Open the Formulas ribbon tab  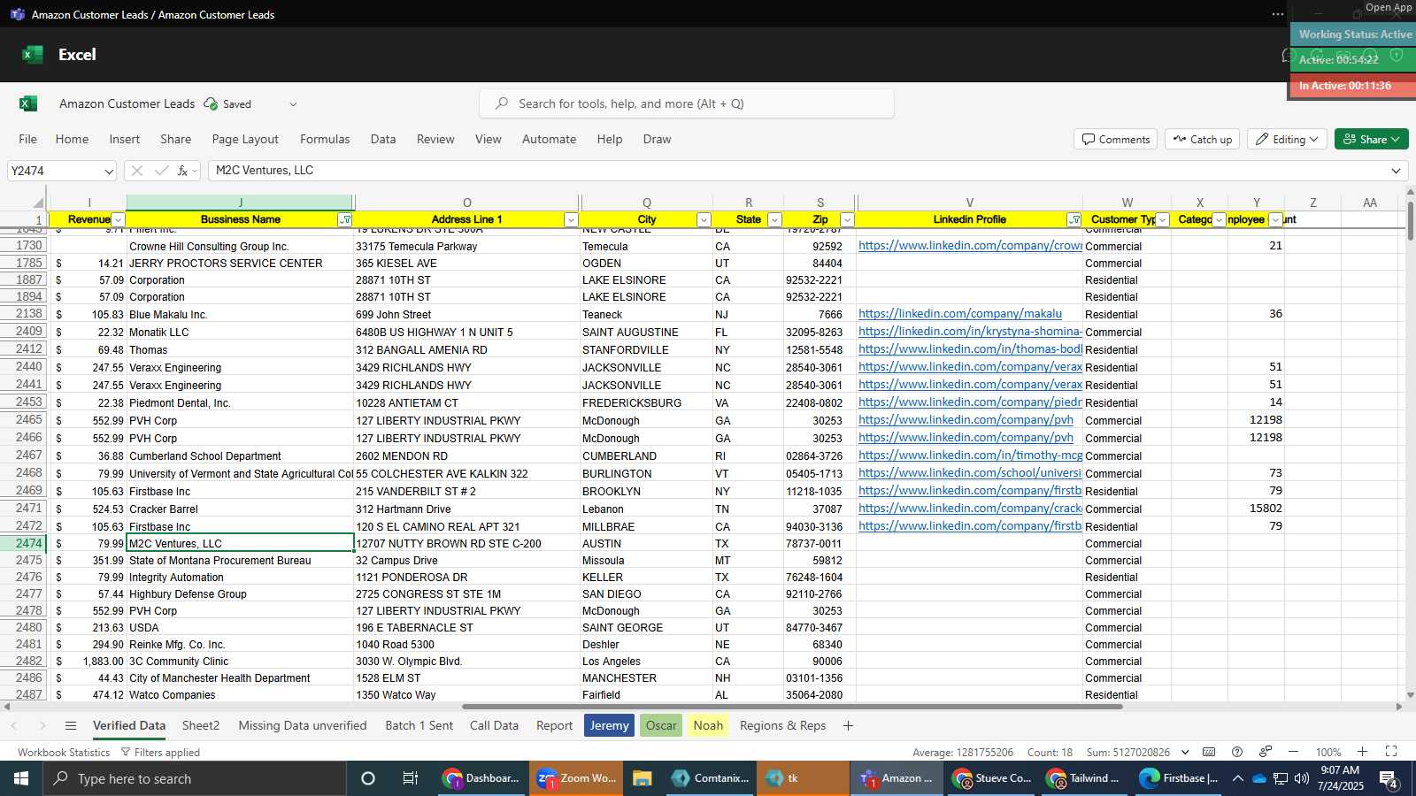(325, 139)
